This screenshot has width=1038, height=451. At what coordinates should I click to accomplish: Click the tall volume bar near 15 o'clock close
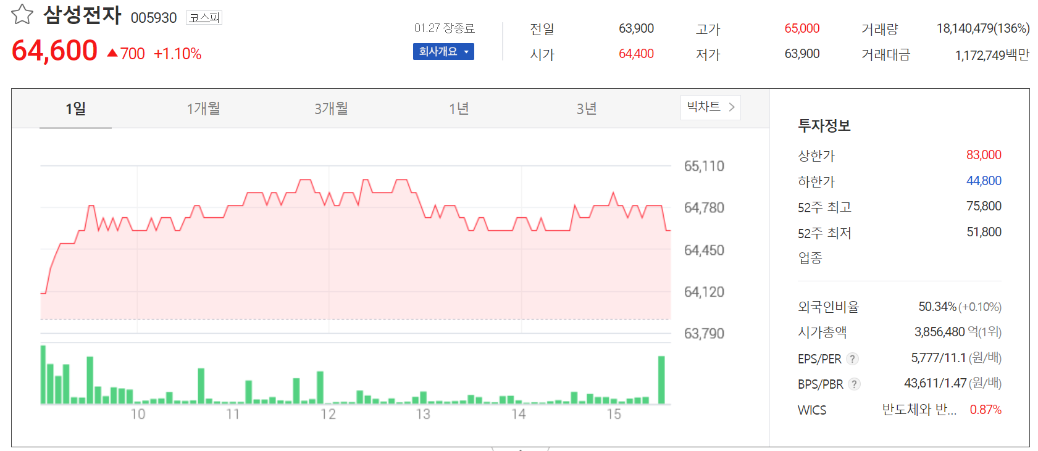[x=661, y=380]
